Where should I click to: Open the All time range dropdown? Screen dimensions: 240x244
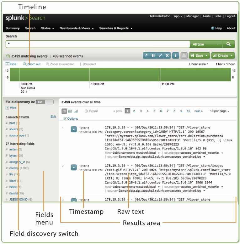pyautogui.click(x=206, y=44)
